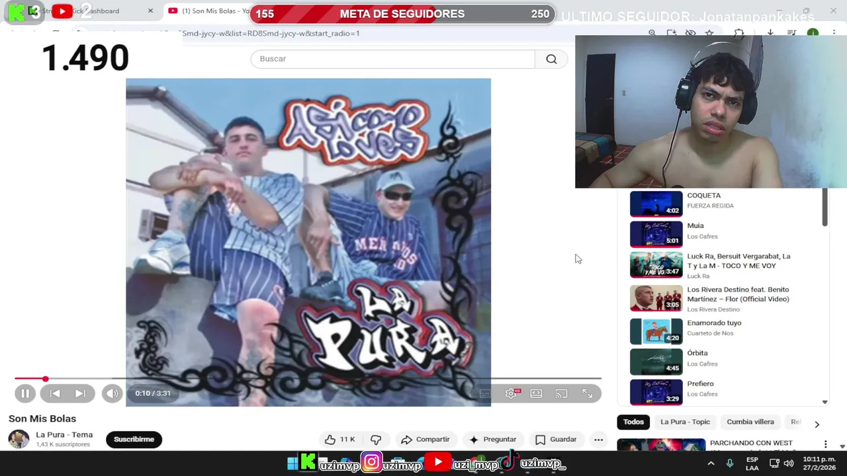
Task: Open browser extensions puzzle icon
Action: [x=738, y=32]
